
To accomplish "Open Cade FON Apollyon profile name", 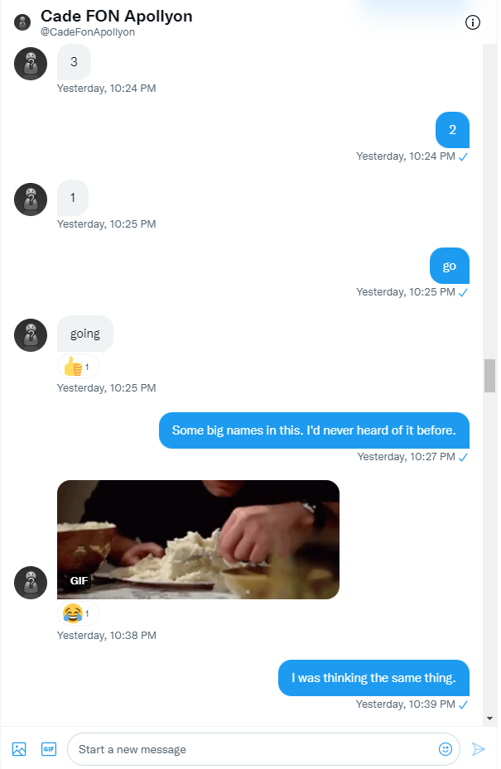I will point(117,16).
